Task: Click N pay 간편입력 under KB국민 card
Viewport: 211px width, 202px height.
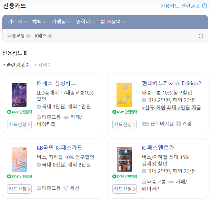Action: 19,177
